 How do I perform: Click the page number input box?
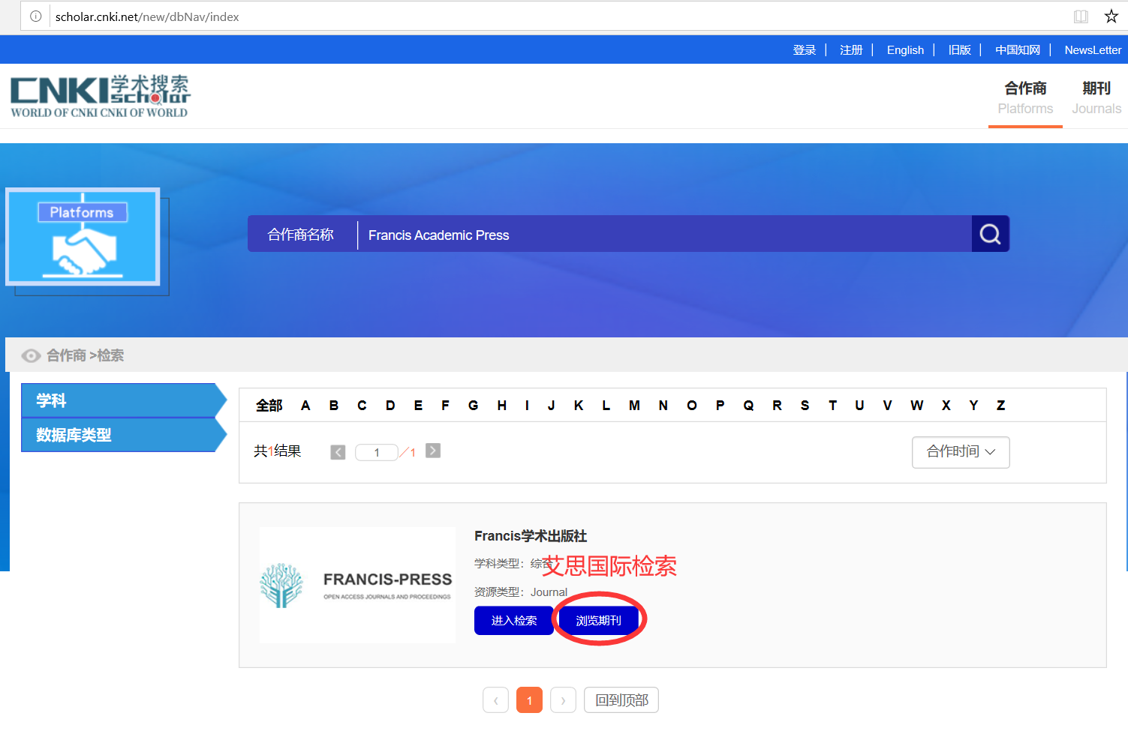(377, 452)
